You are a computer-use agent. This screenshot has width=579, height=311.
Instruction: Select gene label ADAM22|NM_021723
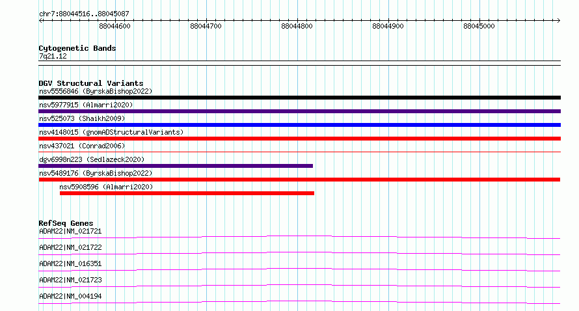(x=70, y=280)
